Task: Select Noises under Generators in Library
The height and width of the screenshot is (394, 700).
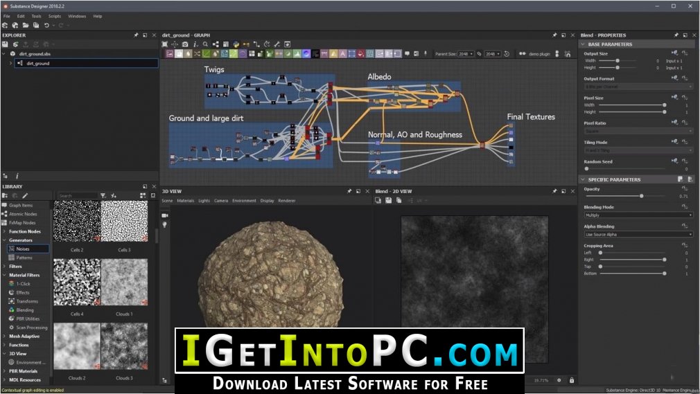Action: coord(28,249)
